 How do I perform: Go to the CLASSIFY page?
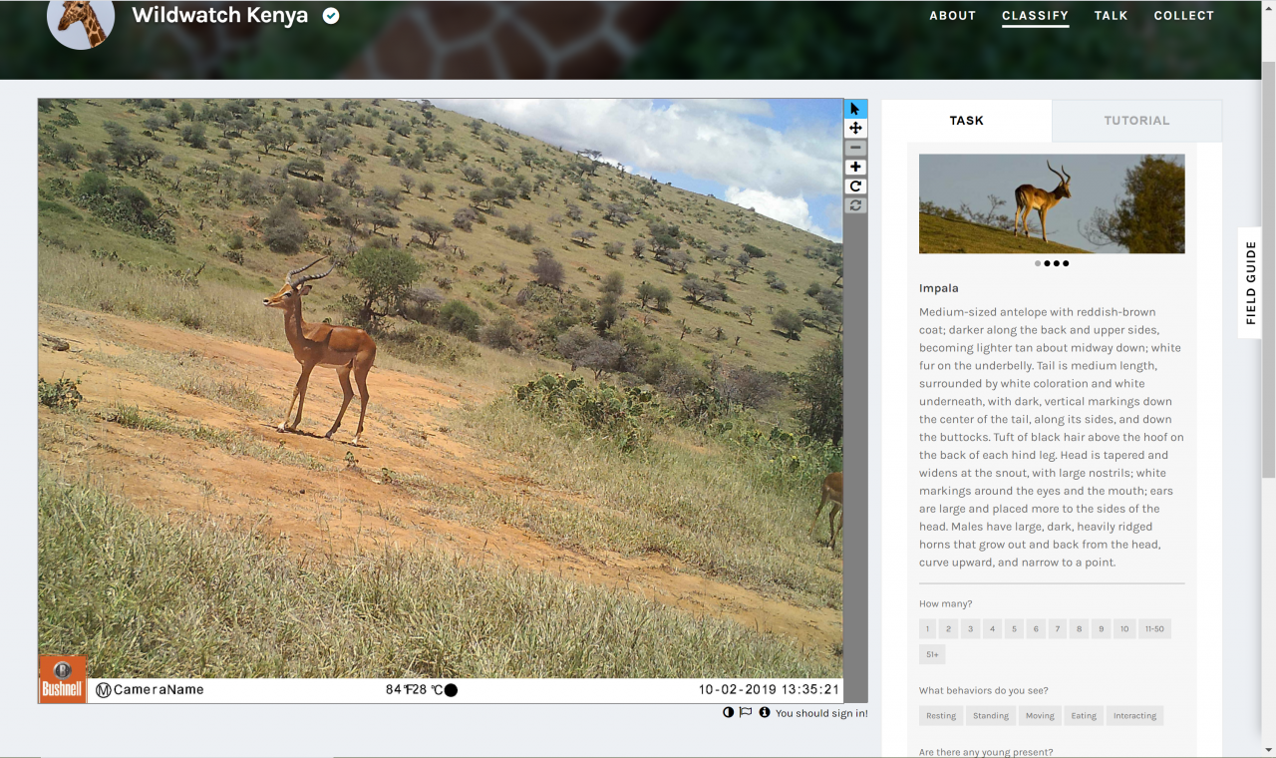pyautogui.click(x=1035, y=16)
